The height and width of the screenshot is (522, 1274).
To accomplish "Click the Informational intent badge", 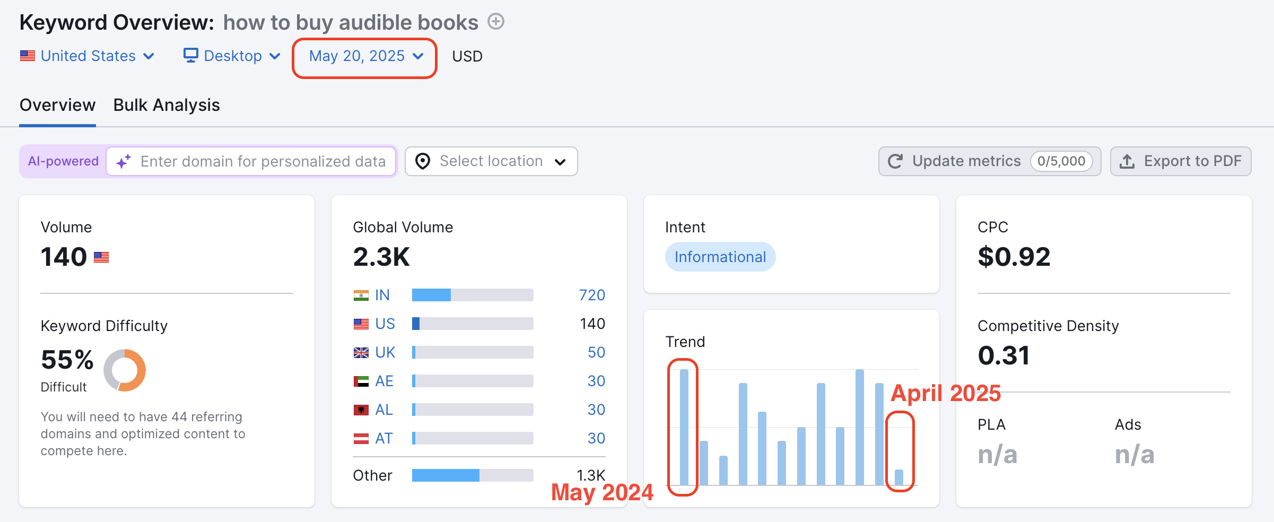I will tap(720, 257).
